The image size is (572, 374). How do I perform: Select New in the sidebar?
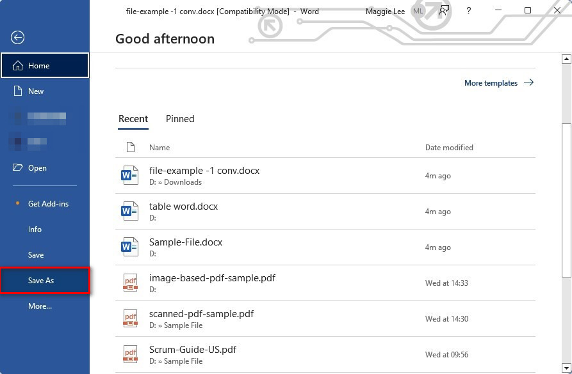click(36, 91)
